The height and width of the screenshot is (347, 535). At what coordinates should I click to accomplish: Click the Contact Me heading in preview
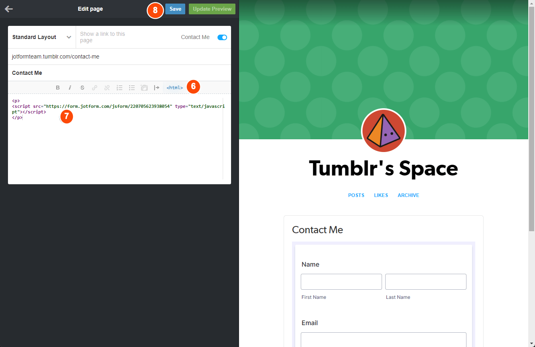(x=317, y=230)
